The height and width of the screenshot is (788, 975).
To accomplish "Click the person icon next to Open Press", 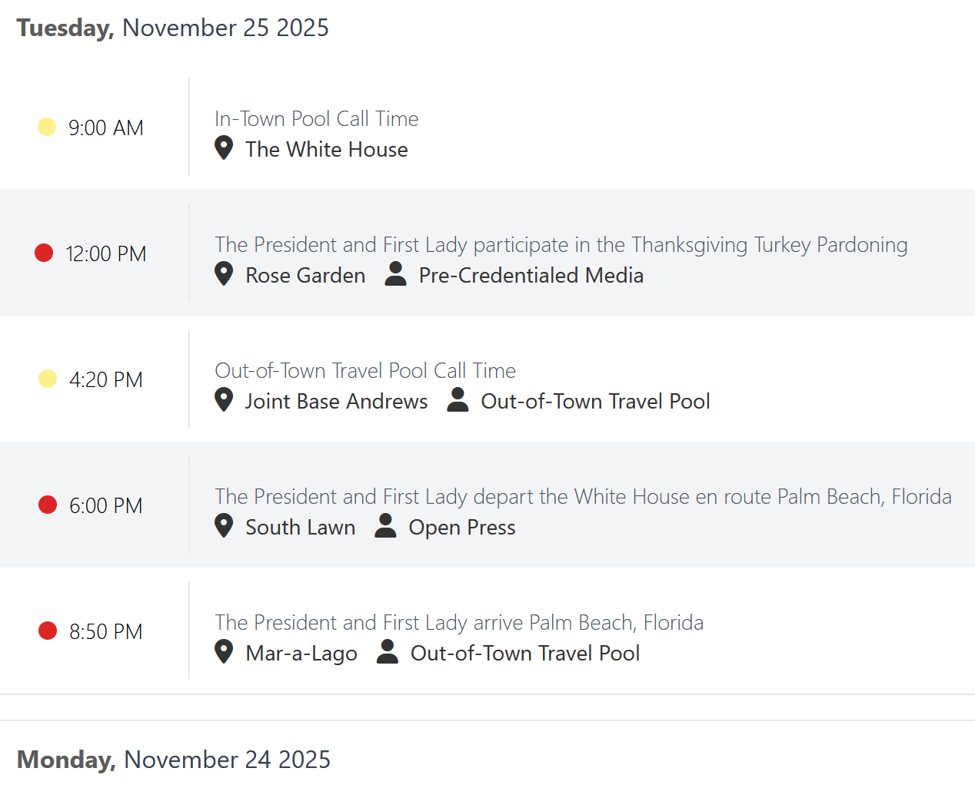I will (385, 525).
